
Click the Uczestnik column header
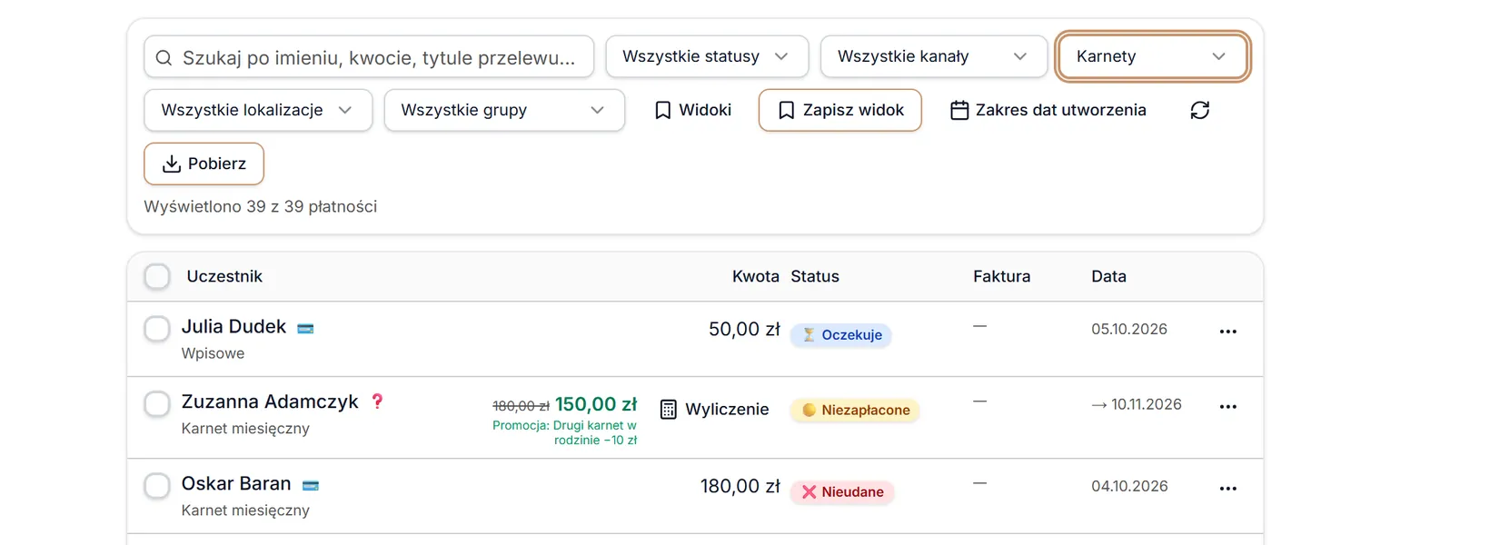click(x=224, y=276)
